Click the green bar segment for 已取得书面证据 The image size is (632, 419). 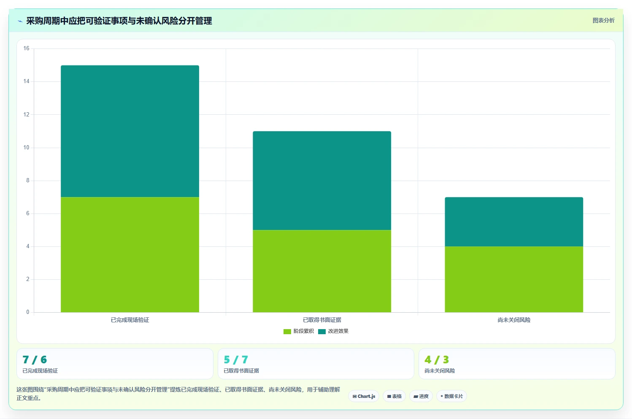tap(322, 271)
